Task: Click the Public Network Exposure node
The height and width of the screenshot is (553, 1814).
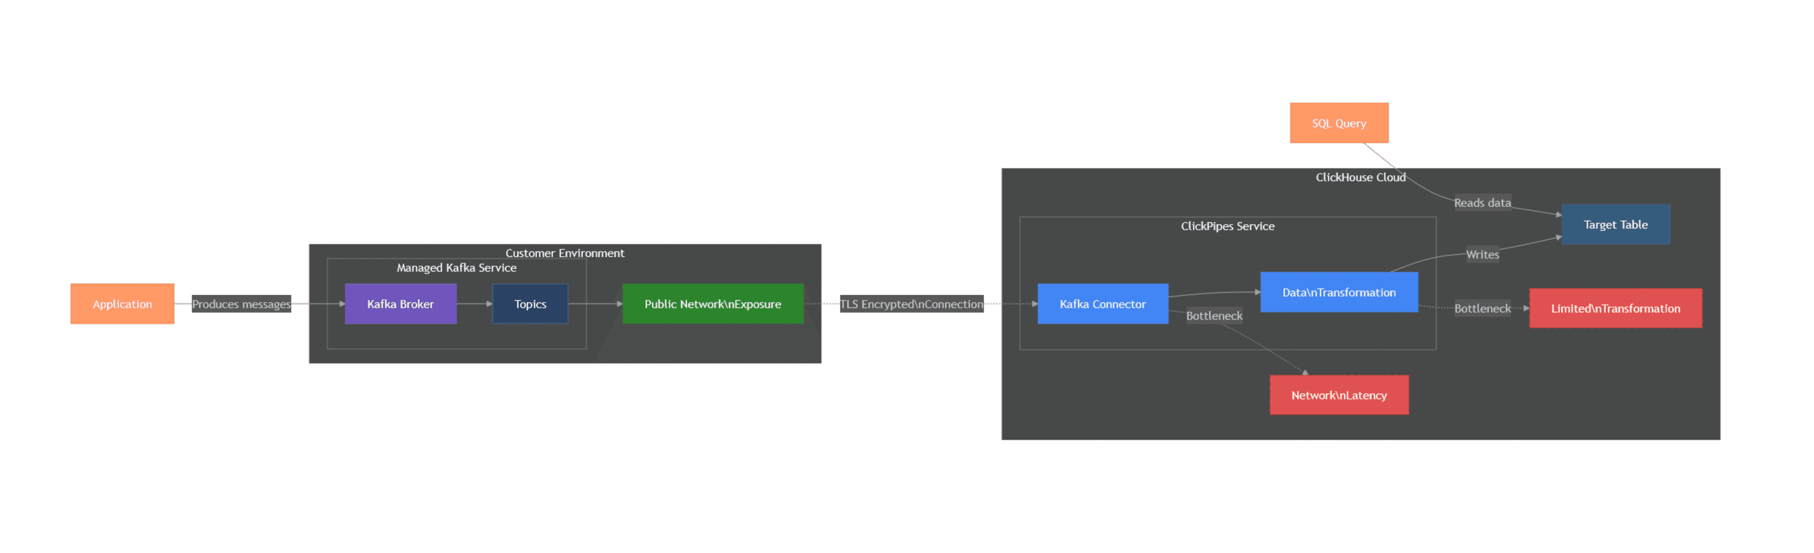Action: pyautogui.click(x=712, y=304)
